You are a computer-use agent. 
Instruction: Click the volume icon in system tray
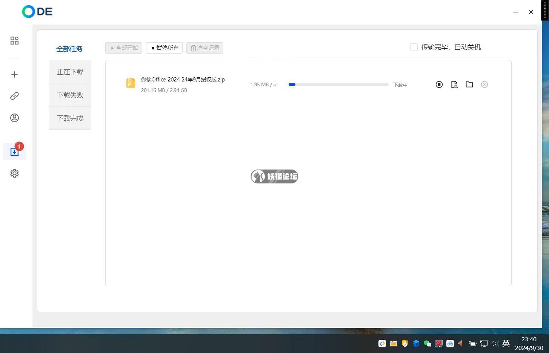click(x=495, y=344)
